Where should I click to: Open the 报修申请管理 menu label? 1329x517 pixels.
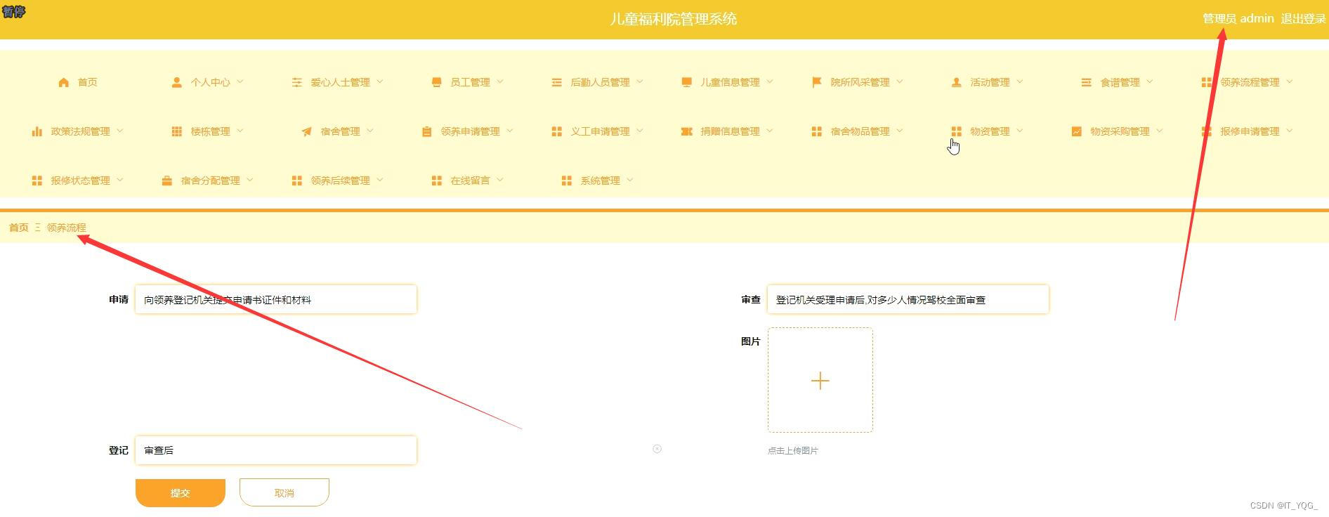1250,131
